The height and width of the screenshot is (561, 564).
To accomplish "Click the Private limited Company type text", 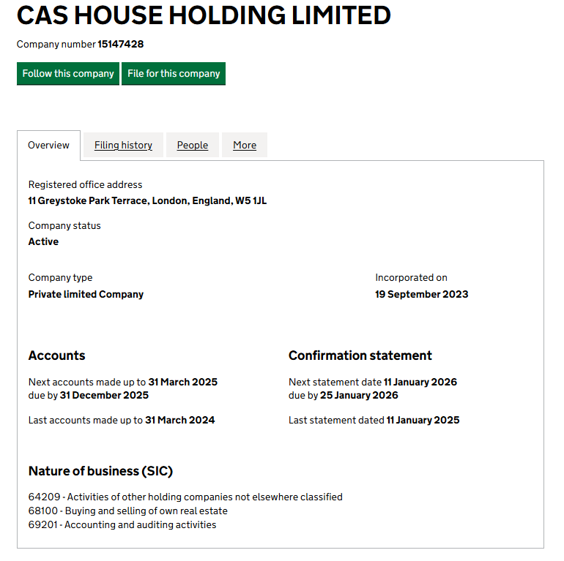I will (86, 294).
